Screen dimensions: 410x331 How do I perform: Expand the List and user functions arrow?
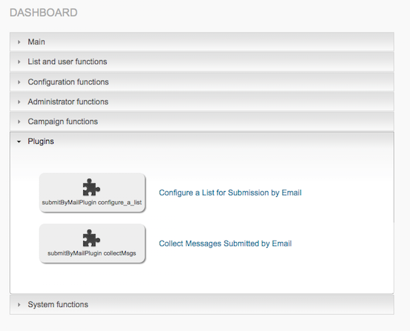tap(19, 62)
